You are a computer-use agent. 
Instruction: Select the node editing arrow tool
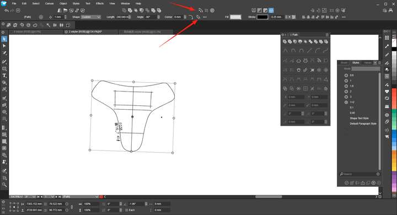4,46
